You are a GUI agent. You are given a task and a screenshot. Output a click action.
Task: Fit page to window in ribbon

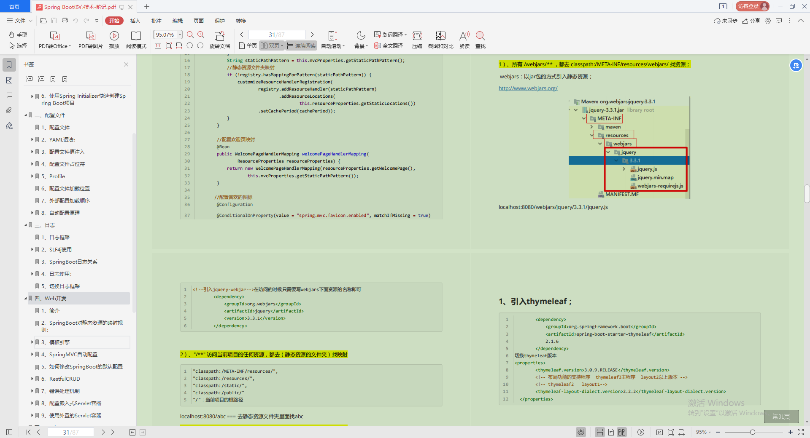169,45
